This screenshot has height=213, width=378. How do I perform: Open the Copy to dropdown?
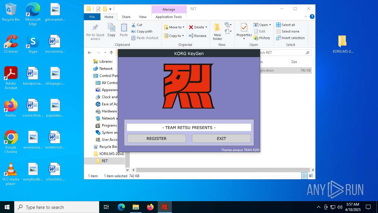coord(174,36)
